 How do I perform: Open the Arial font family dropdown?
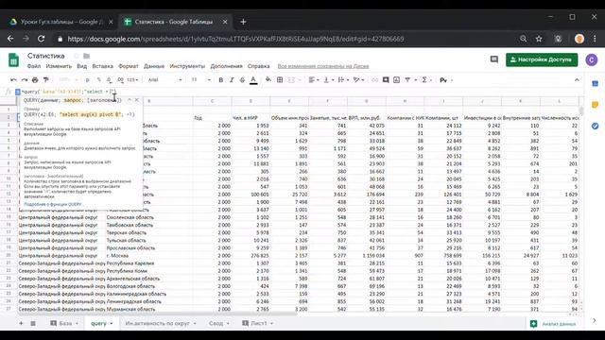(165, 79)
